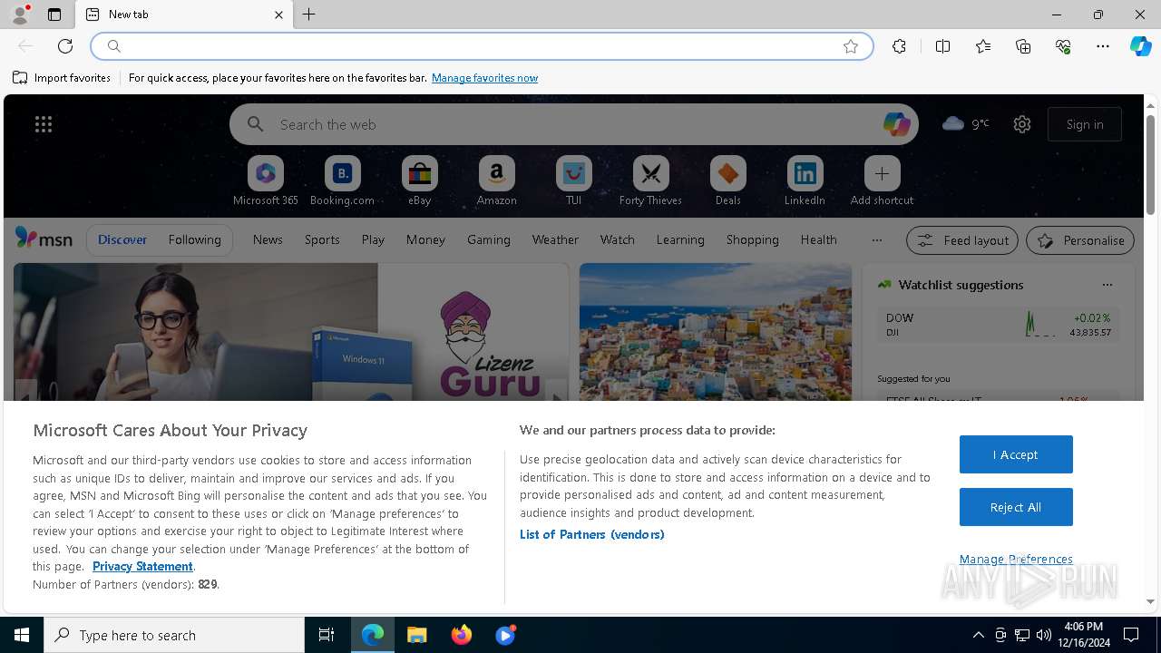Open the Gaming menu item
Image resolution: width=1161 pixels, height=653 pixels.
coord(488,239)
